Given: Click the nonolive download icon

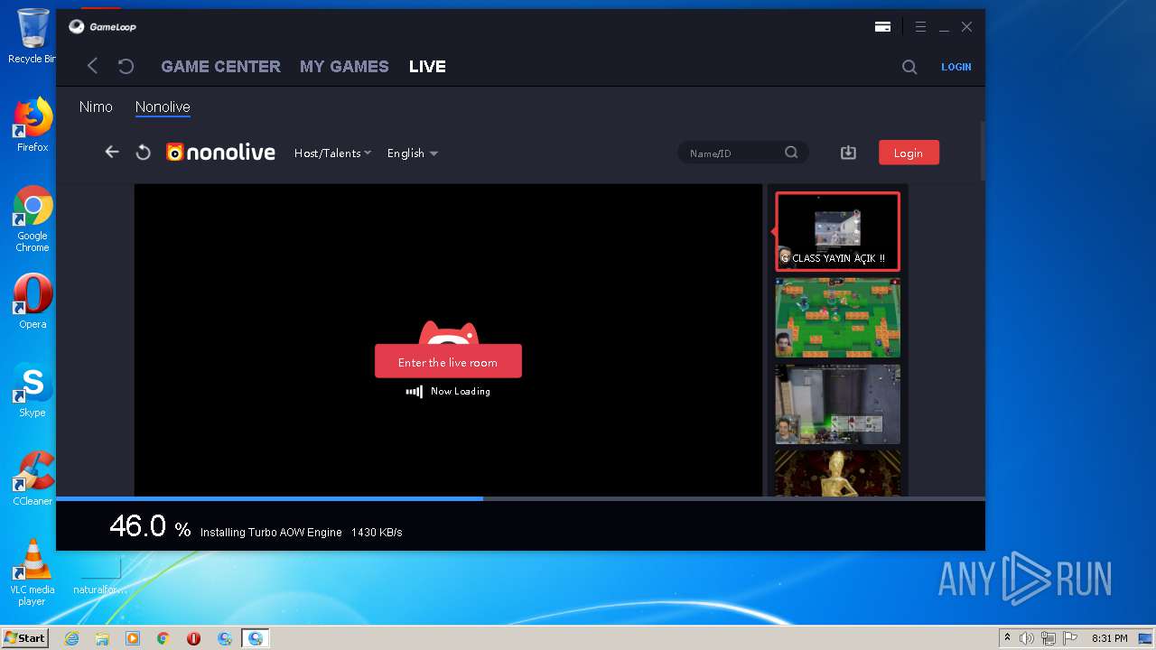Looking at the screenshot, I should pyautogui.click(x=848, y=153).
